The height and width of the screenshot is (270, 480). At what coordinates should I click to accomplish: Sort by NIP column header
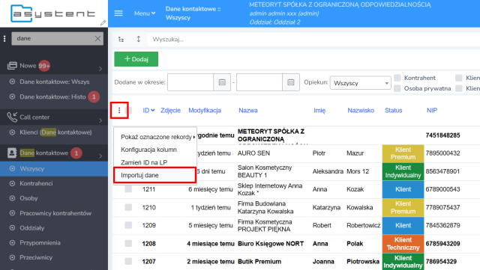pyautogui.click(x=432, y=110)
